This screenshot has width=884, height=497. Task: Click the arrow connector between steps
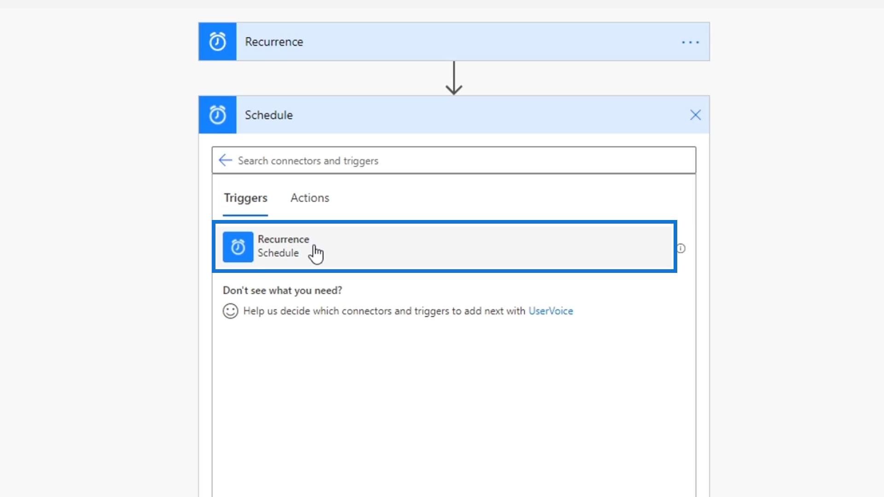click(454, 78)
